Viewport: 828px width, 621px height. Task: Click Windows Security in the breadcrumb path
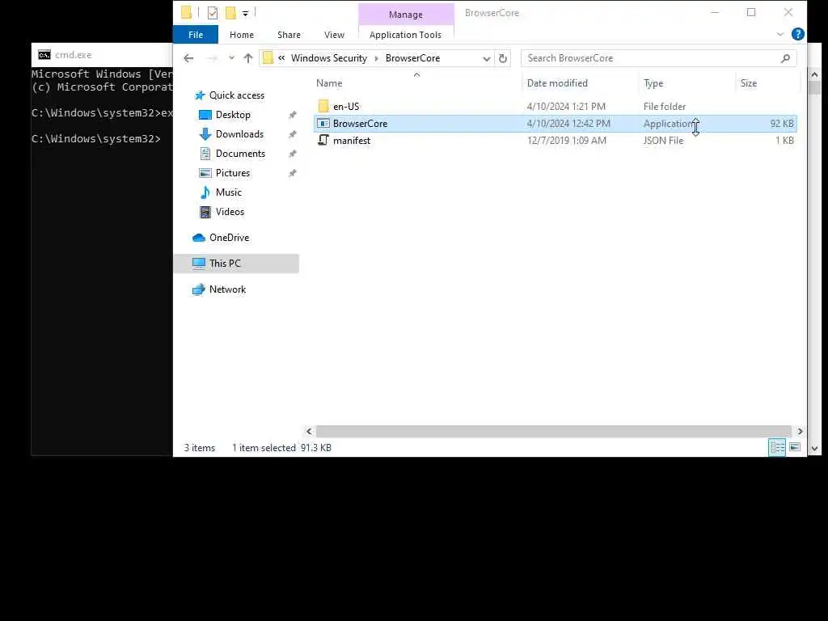(x=328, y=58)
